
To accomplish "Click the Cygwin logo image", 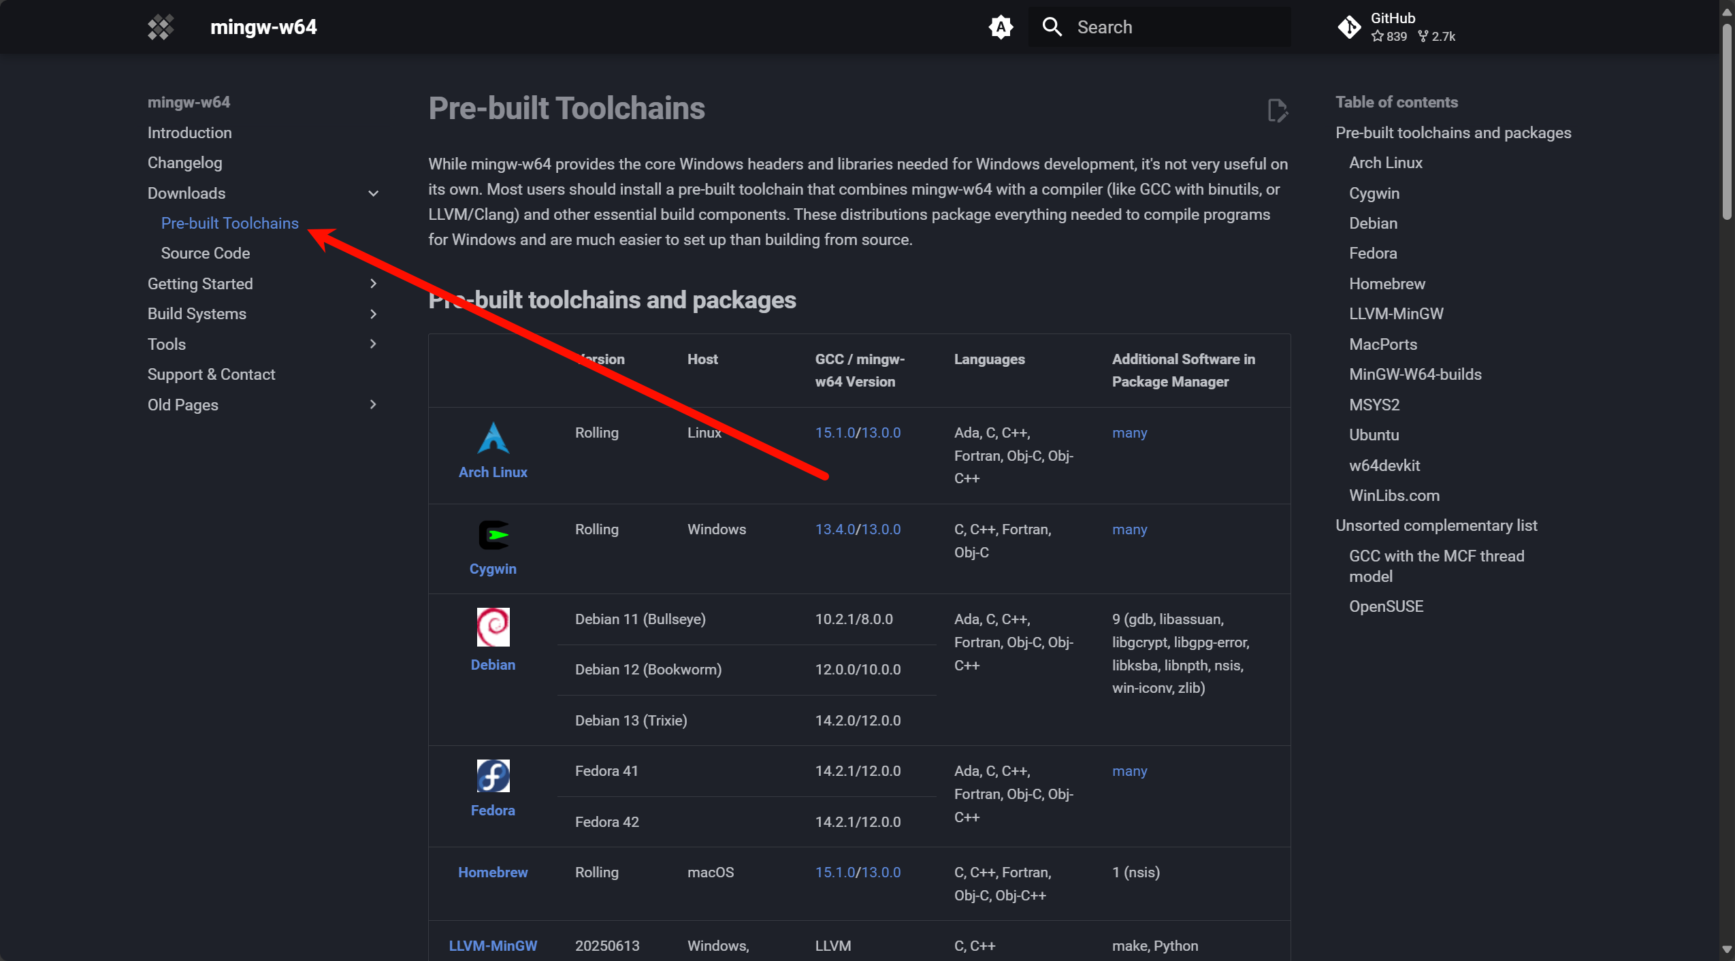I will [493, 535].
